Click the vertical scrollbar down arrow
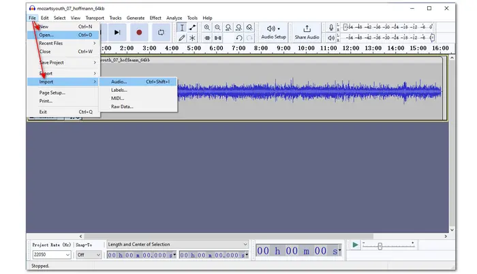 (x=452, y=230)
